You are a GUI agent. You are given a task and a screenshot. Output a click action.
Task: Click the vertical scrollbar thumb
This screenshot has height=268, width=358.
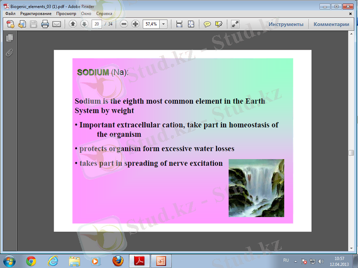click(x=351, y=153)
